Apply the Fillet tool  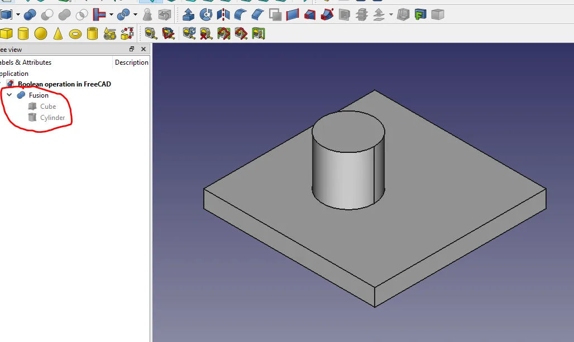click(x=241, y=15)
